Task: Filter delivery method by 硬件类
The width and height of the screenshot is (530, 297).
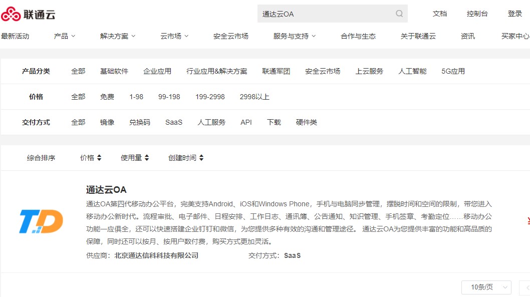Action: coord(307,122)
